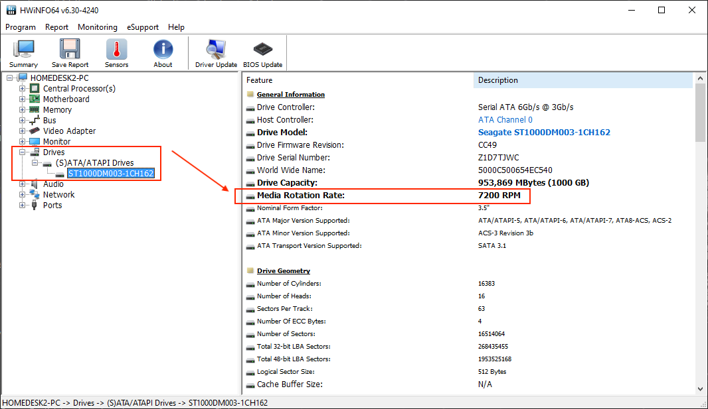Open the Monitoring menu
The width and height of the screenshot is (708, 409).
tap(97, 27)
